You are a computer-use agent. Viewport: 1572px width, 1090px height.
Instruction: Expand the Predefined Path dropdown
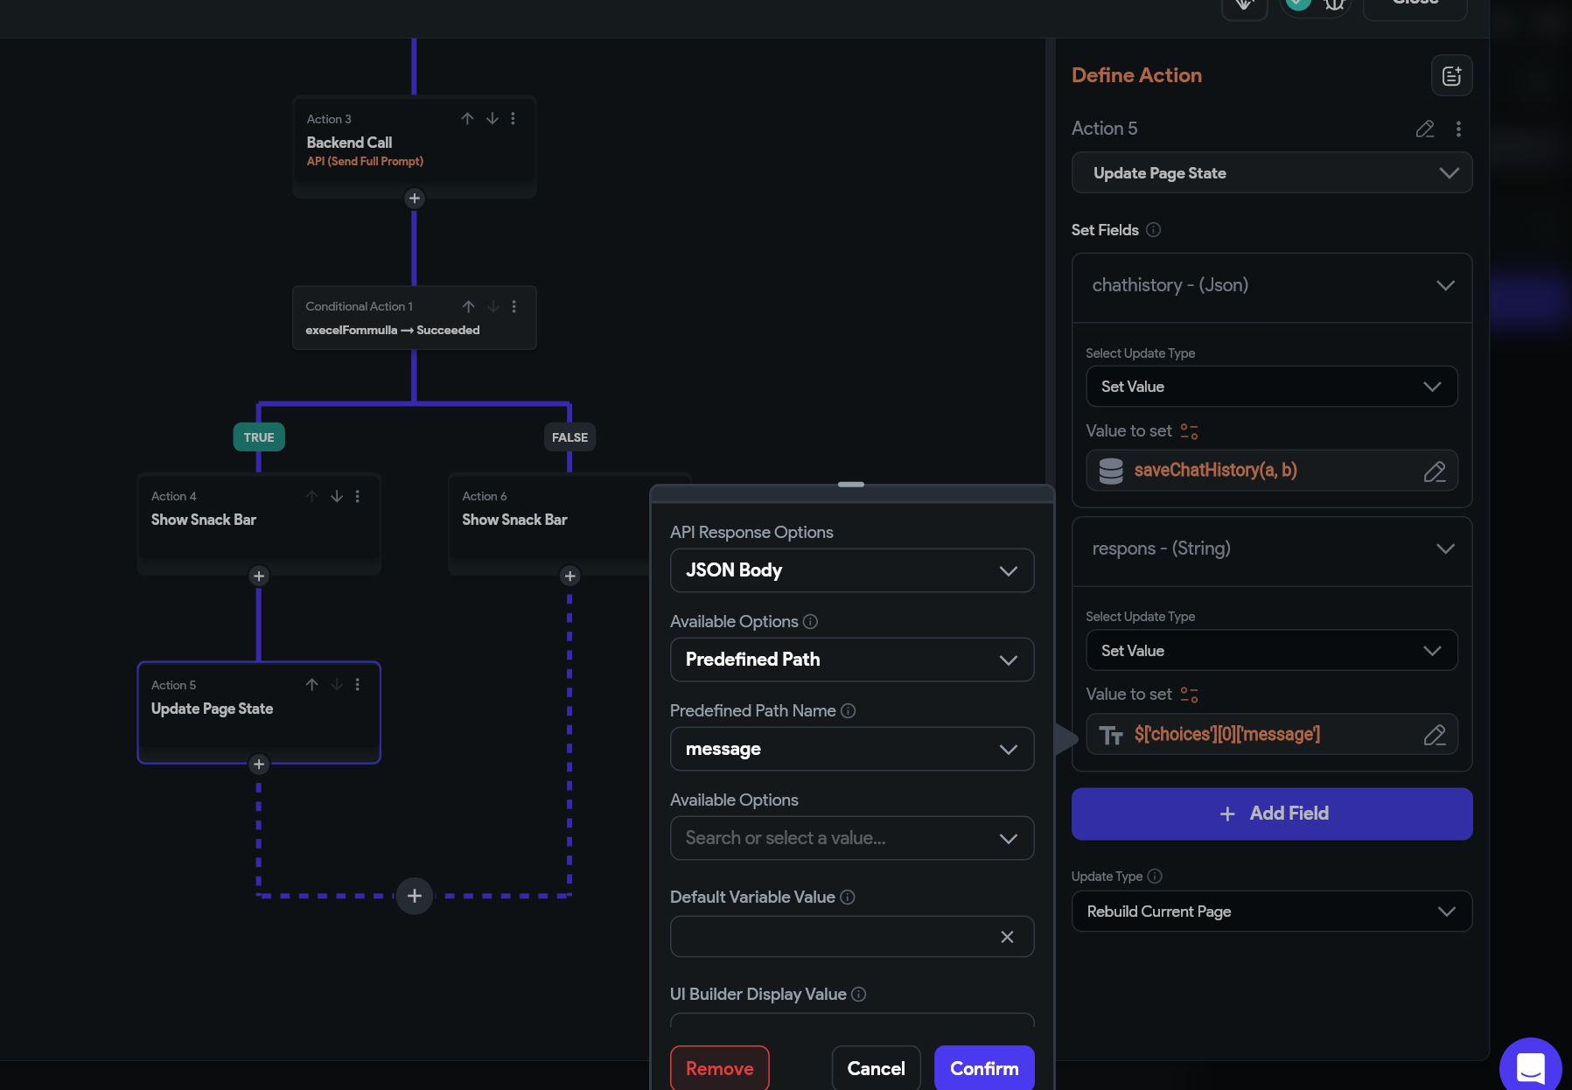click(852, 660)
